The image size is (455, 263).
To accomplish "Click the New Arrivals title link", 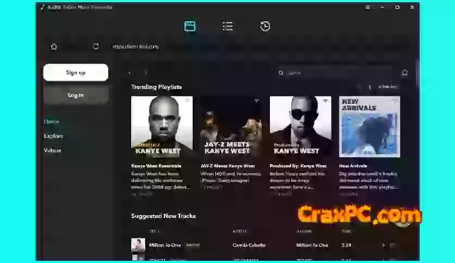I will pos(353,166).
